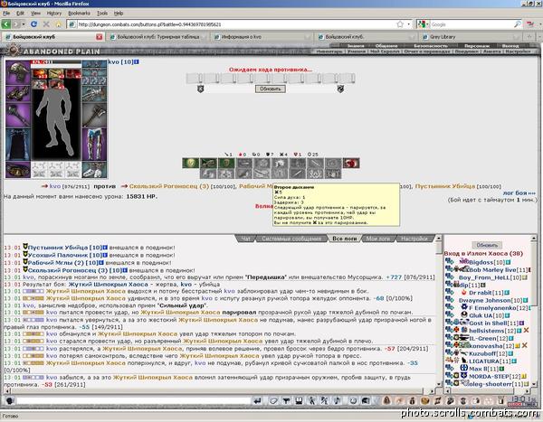Click private message icon beside hellsistems

click(449, 331)
